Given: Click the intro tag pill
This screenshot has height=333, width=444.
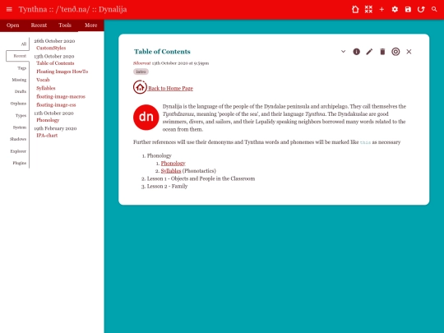Looking at the screenshot, I should click(x=141, y=72).
